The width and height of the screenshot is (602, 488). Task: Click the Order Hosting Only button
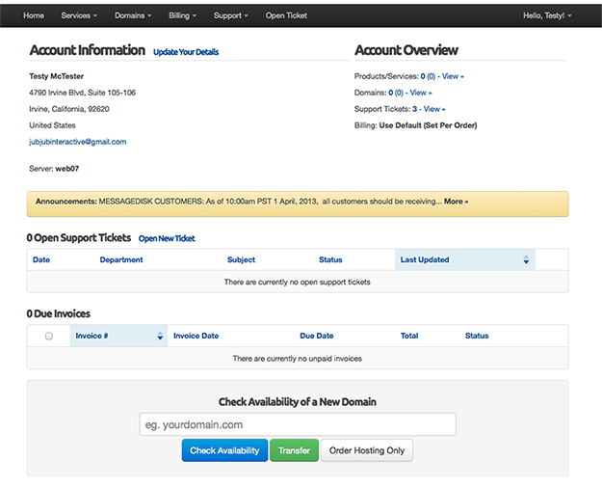pyautogui.click(x=367, y=450)
